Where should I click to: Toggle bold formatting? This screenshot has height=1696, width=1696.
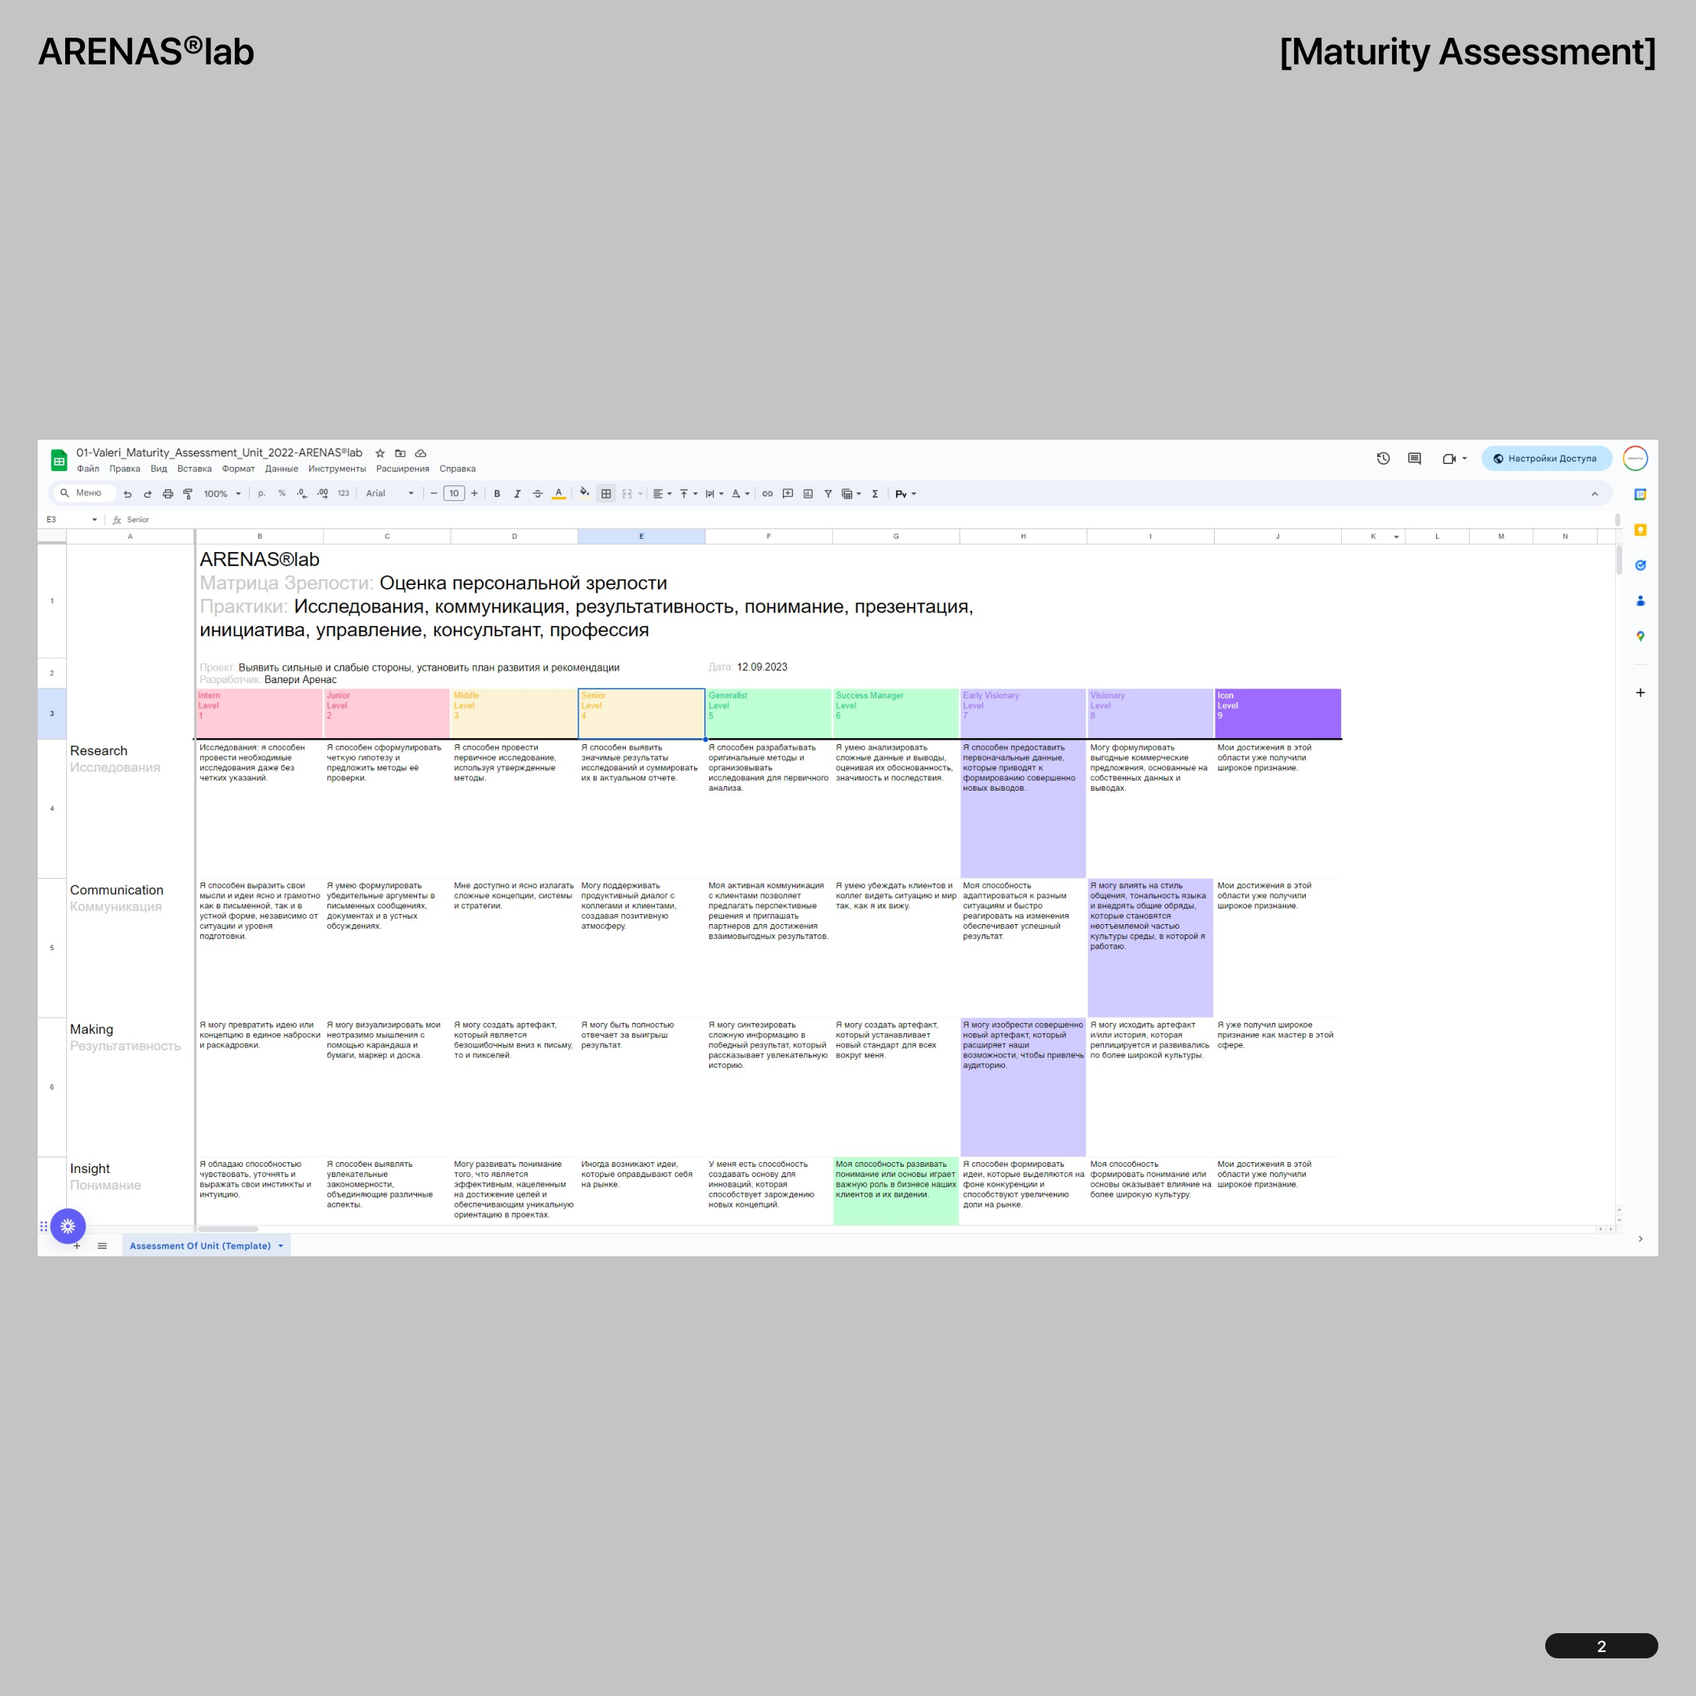(497, 493)
